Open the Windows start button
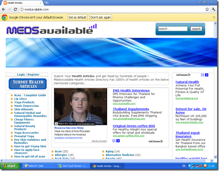 coord(10,166)
